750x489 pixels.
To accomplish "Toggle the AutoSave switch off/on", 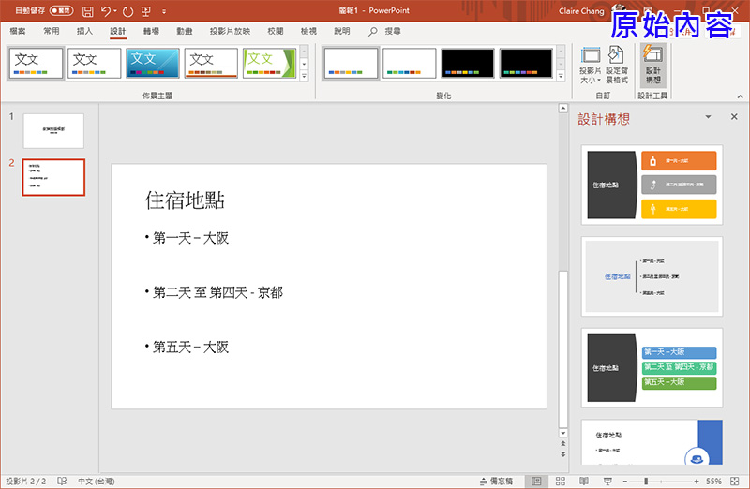I will coord(61,10).
